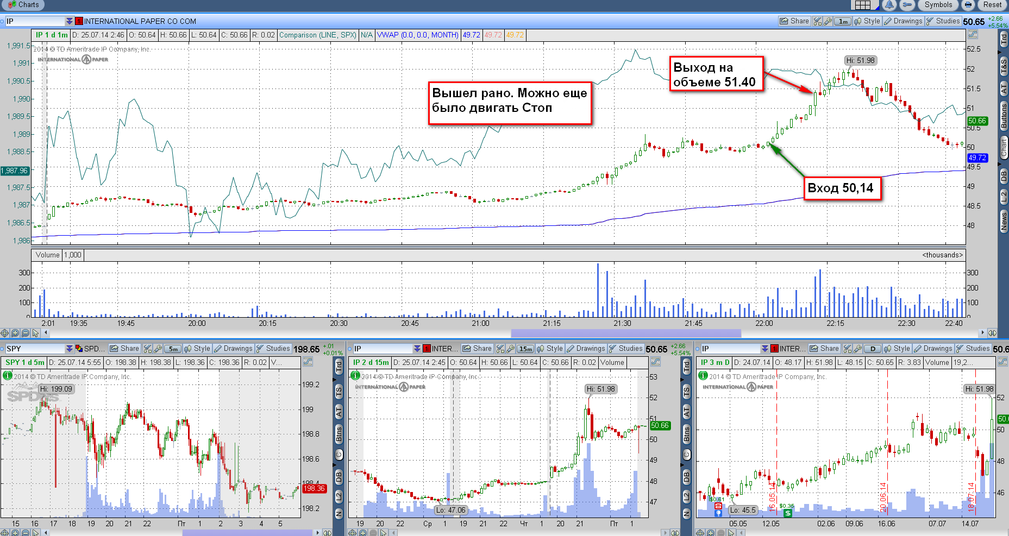This screenshot has width=1009, height=536.
Task: Click expand-range icon at main chart bottom right
Action: [992, 333]
